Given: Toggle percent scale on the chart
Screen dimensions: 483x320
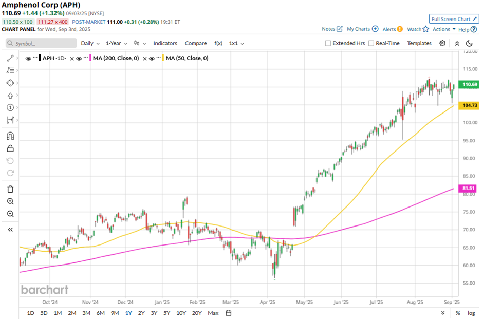Looking at the screenshot, I should 458,313.
